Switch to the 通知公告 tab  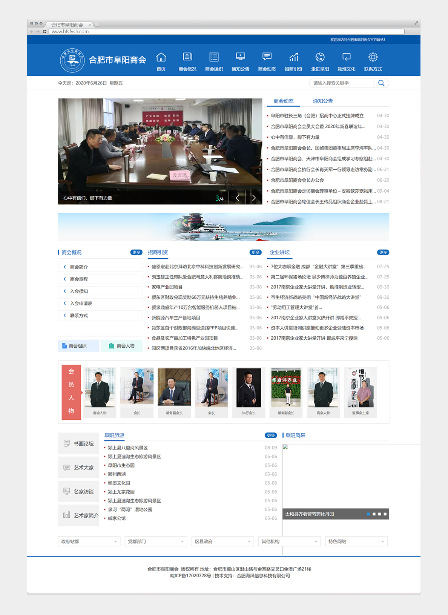click(x=322, y=101)
